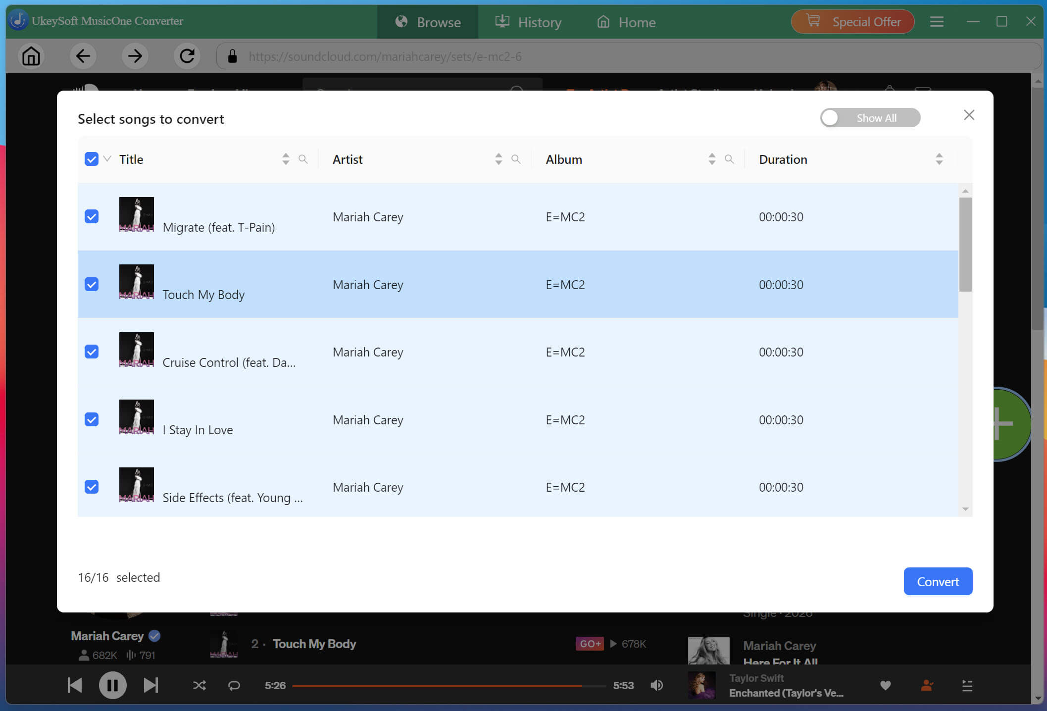
Task: Open the play queue list
Action: pyautogui.click(x=967, y=685)
